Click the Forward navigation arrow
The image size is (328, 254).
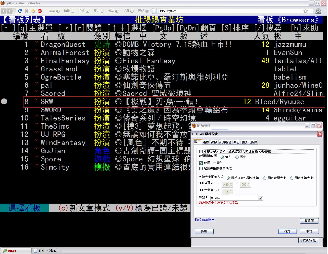9,11
